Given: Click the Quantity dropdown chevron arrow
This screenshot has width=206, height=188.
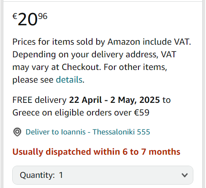Looking at the screenshot, I should [x=184, y=175].
